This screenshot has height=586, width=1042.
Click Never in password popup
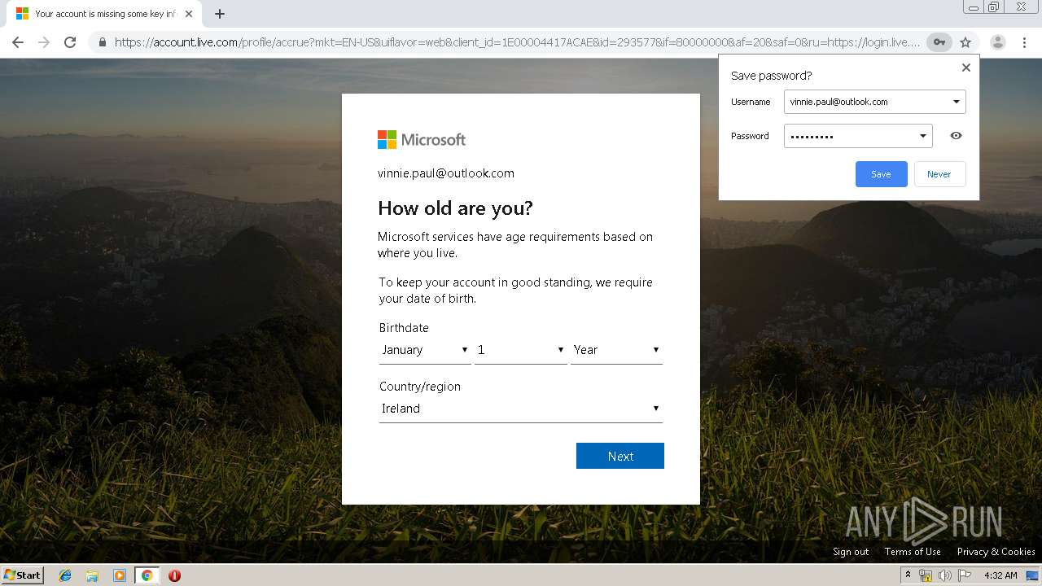[x=939, y=174]
